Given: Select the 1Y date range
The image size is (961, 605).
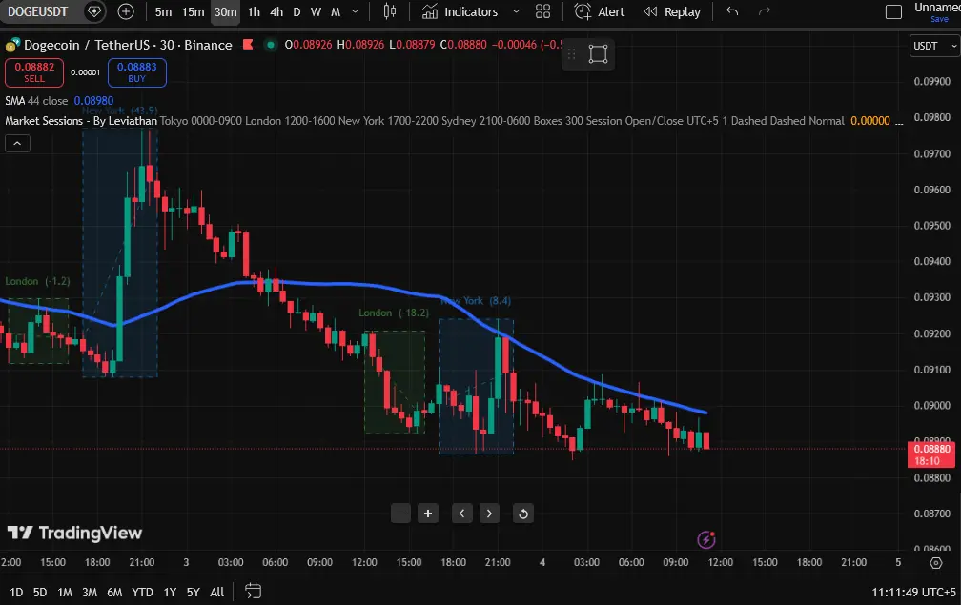Looking at the screenshot, I should [170, 593].
